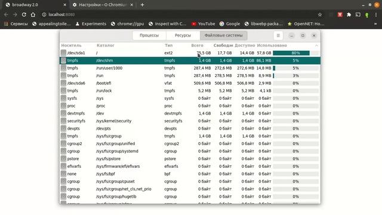
Task: Activate the Настройки Chromium browser tab
Action: point(102,5)
